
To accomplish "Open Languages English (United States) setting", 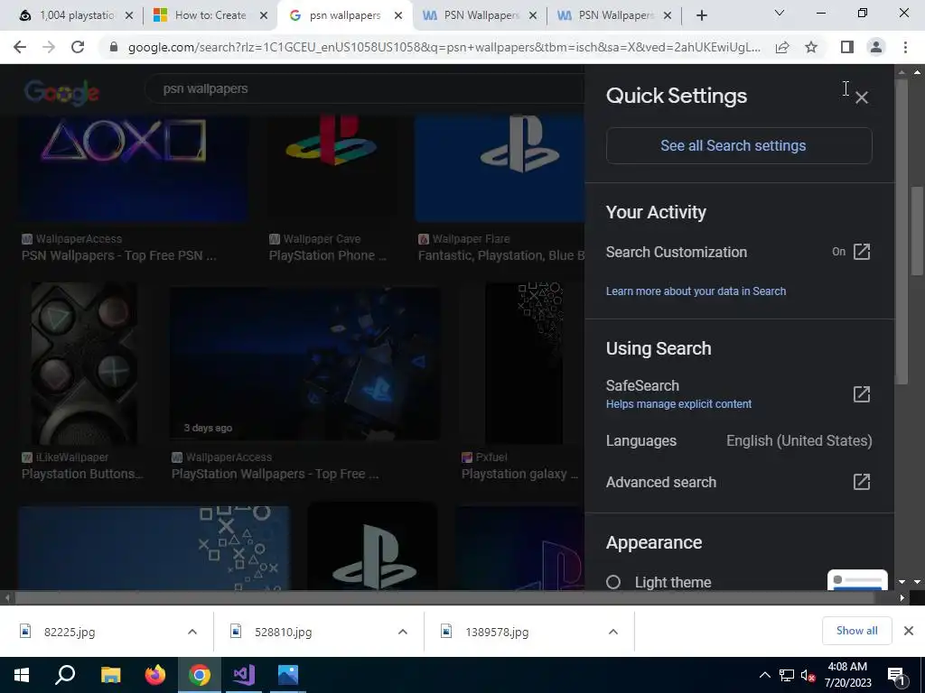I will click(739, 440).
